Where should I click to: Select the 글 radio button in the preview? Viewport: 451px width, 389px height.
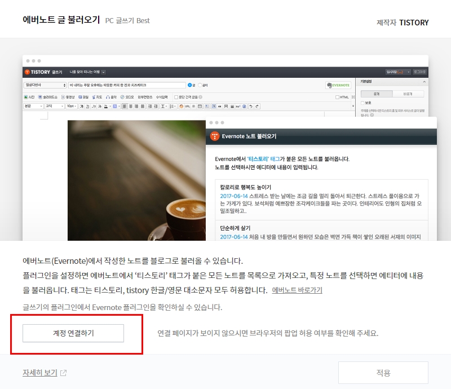click(x=189, y=85)
